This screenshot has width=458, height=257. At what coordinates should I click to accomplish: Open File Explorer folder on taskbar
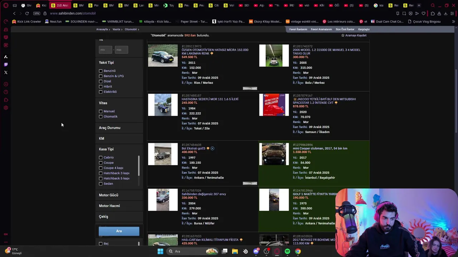235,251
